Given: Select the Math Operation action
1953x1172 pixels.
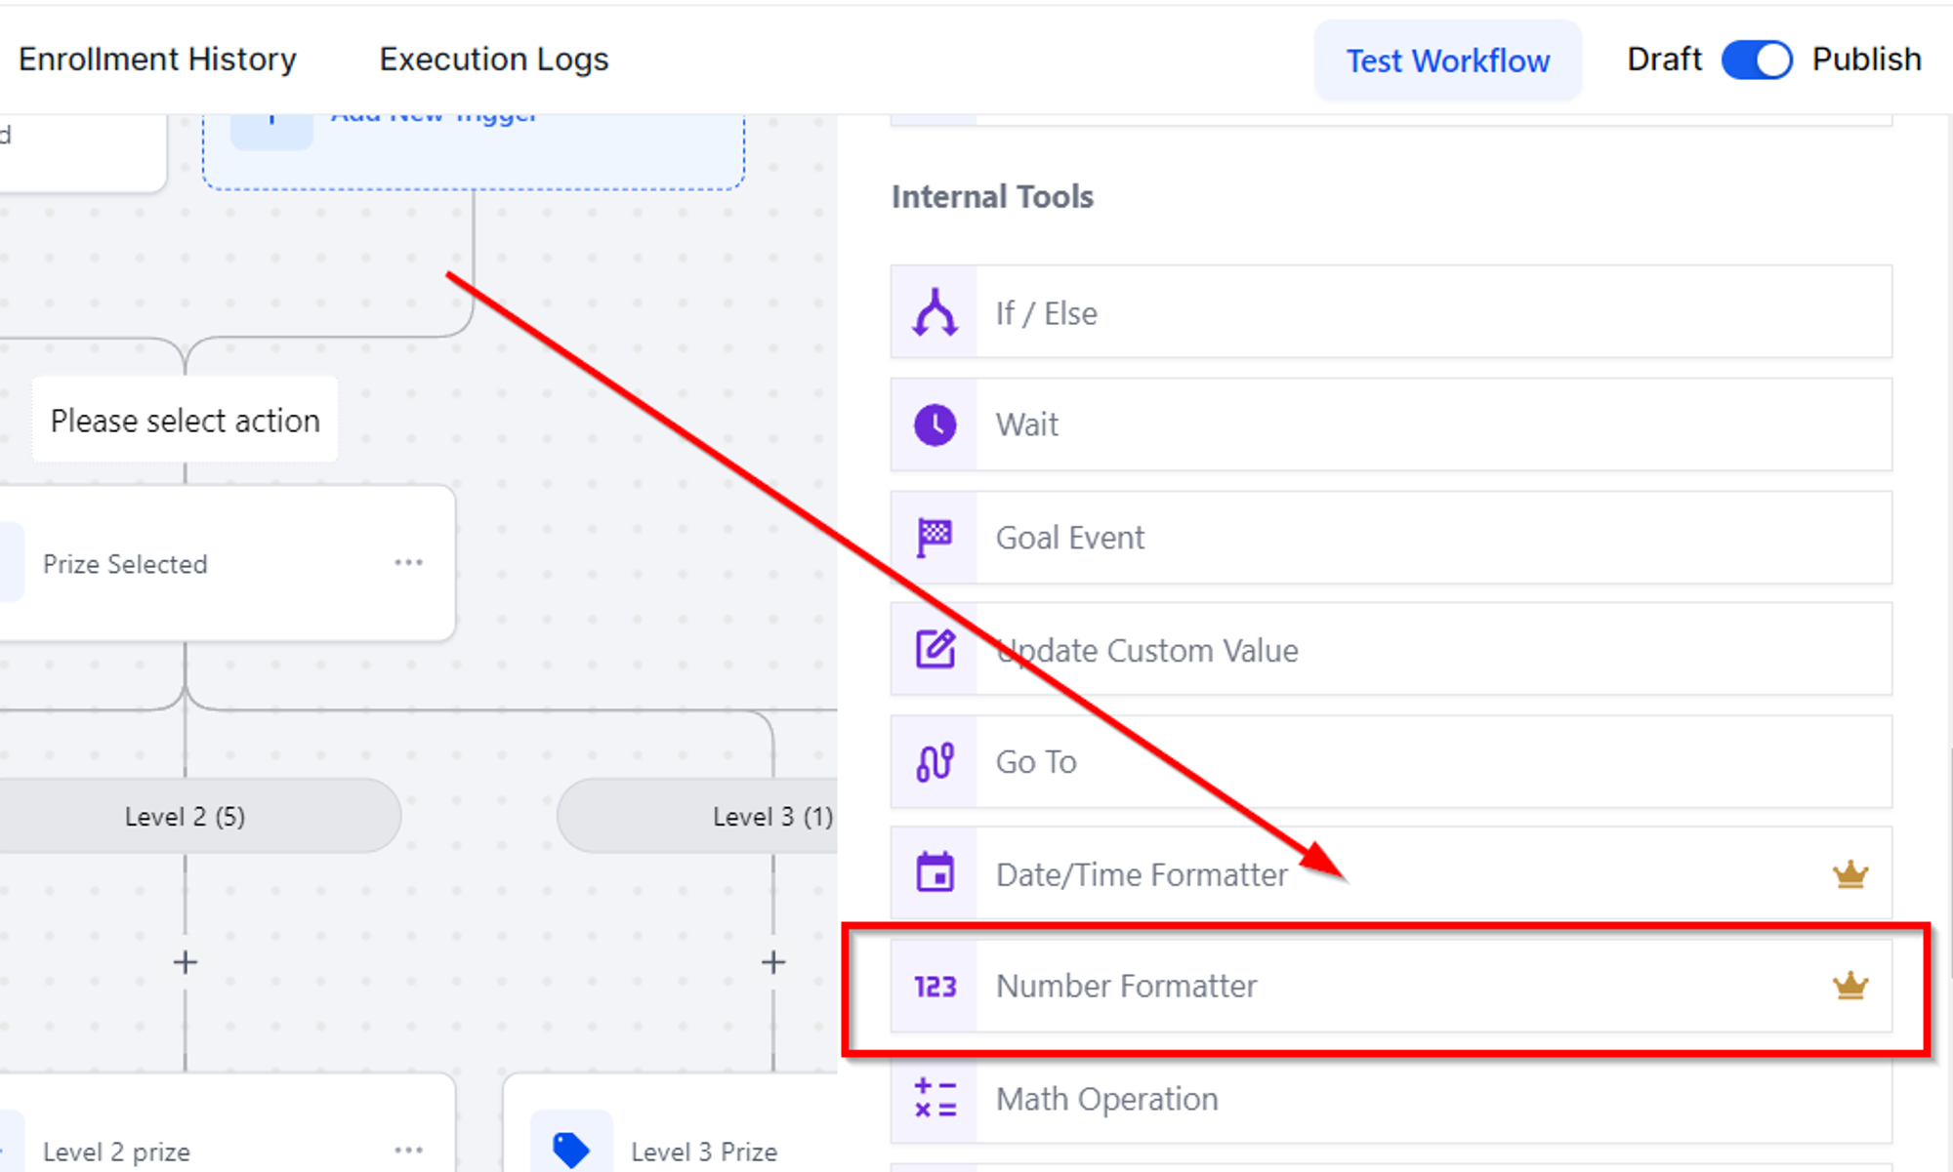Looking at the screenshot, I should tap(1391, 1098).
